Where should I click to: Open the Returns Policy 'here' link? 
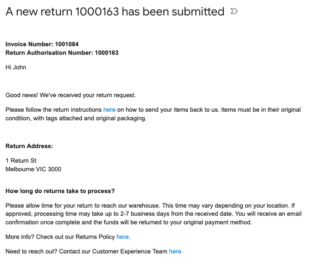[123, 237]
